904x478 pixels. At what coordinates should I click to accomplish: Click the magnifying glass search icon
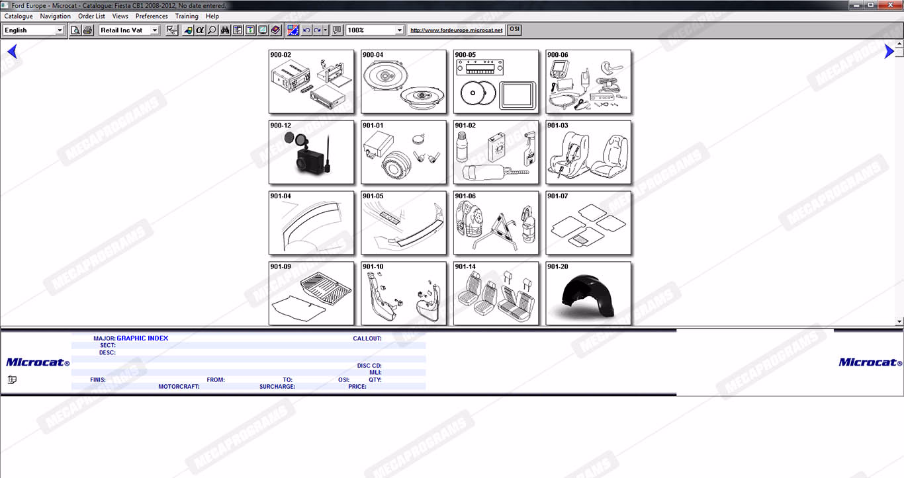tap(212, 30)
